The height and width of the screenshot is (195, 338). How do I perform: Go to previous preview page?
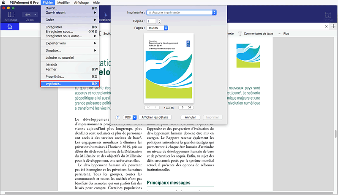[155, 107]
